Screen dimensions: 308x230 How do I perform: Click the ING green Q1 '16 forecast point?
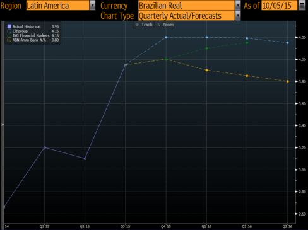pyautogui.click(x=206, y=49)
